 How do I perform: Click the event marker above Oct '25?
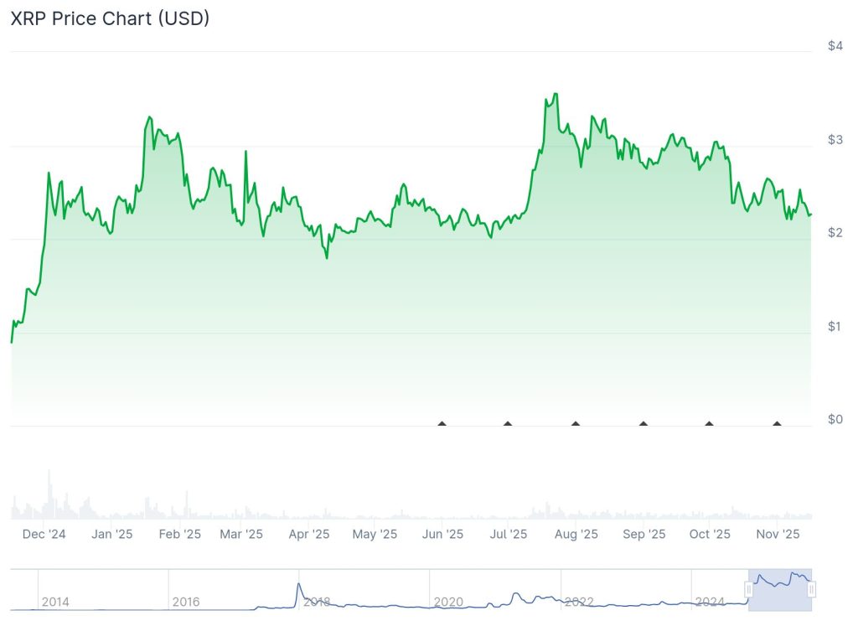(710, 423)
